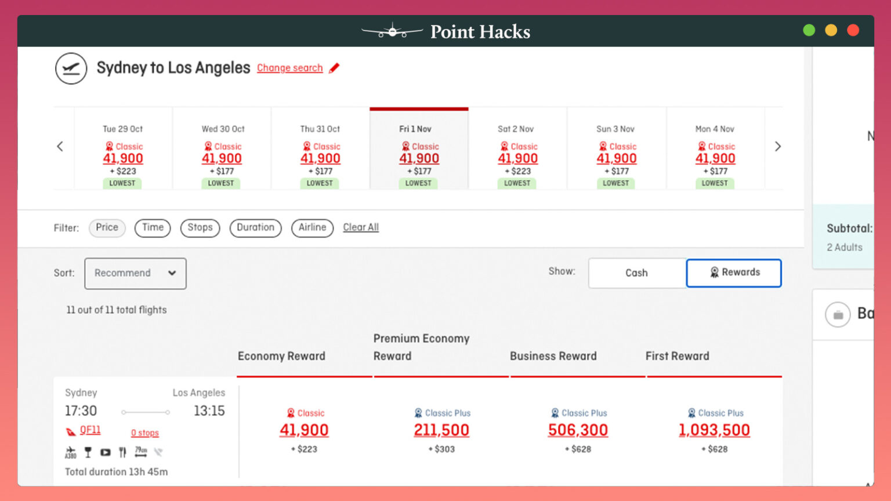Click the red pencil icon after Change search

click(334, 68)
